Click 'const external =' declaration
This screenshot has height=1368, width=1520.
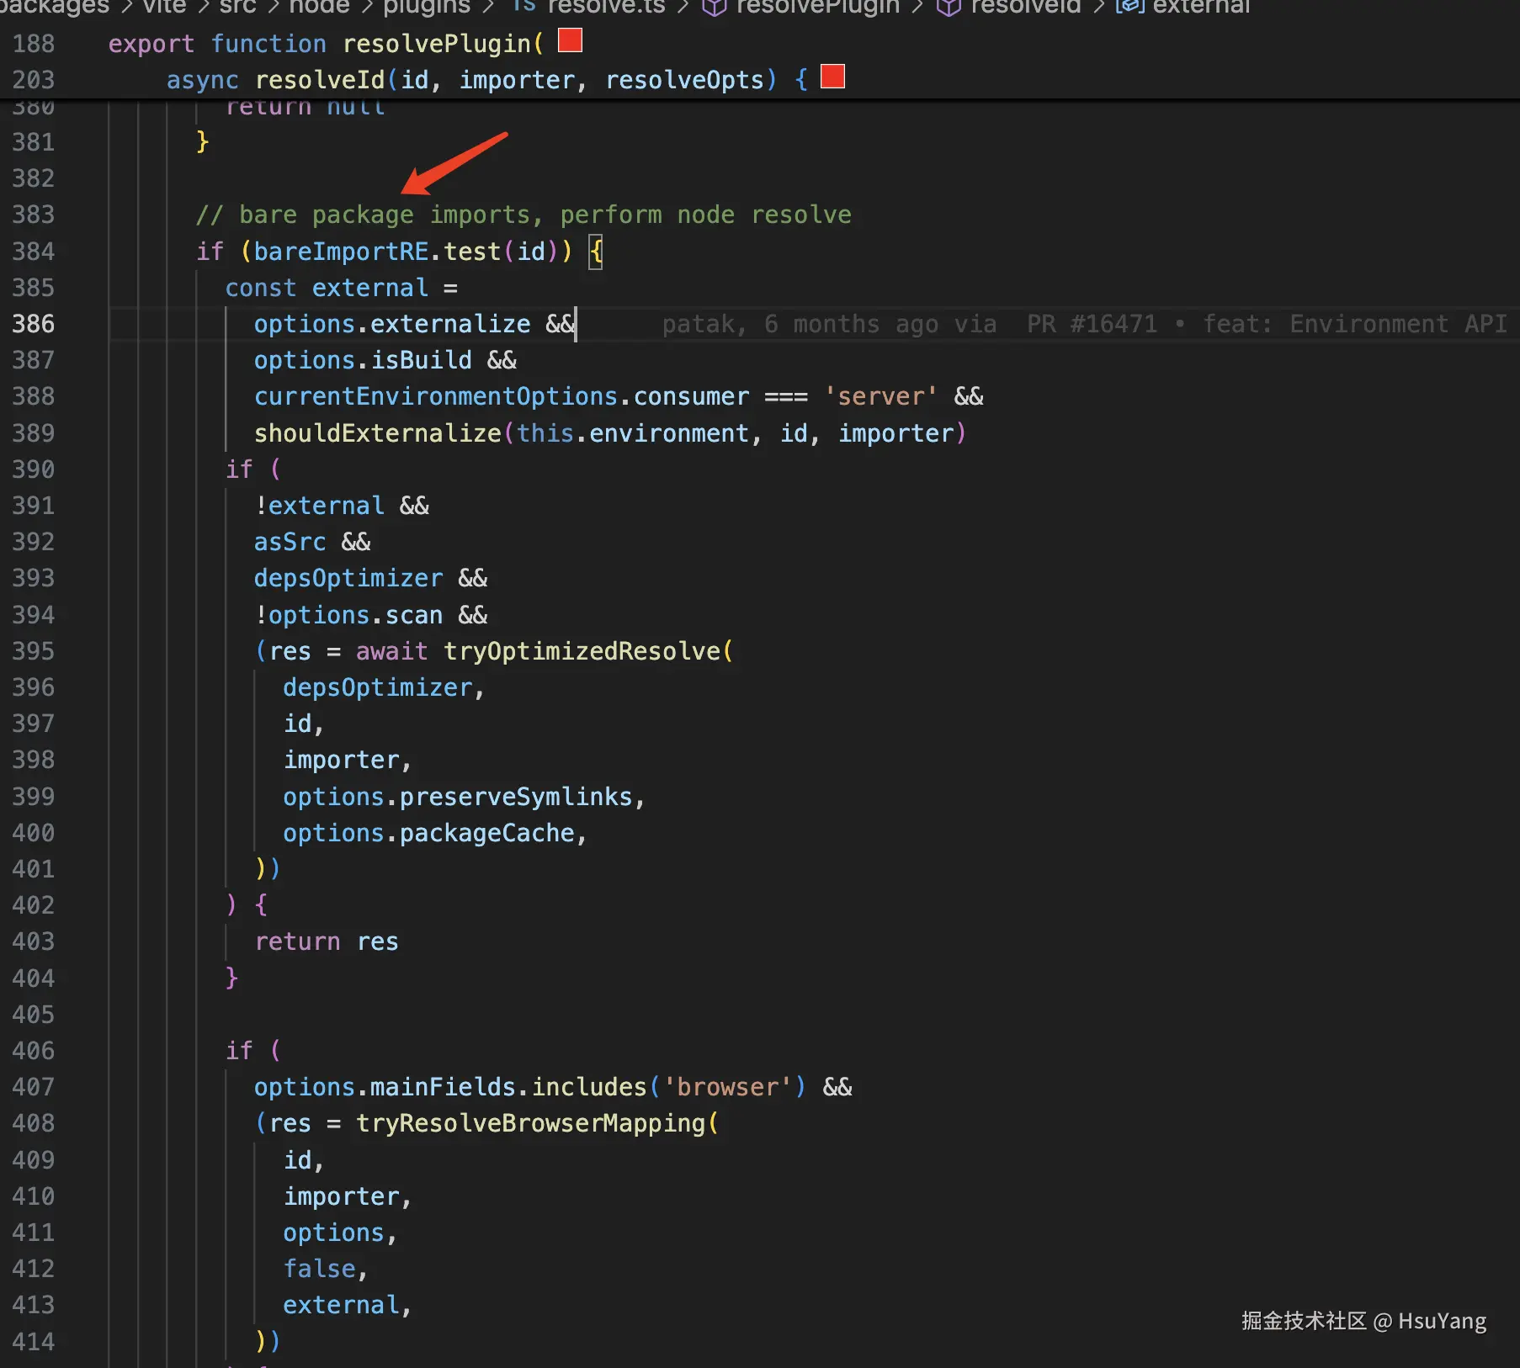[x=342, y=288]
